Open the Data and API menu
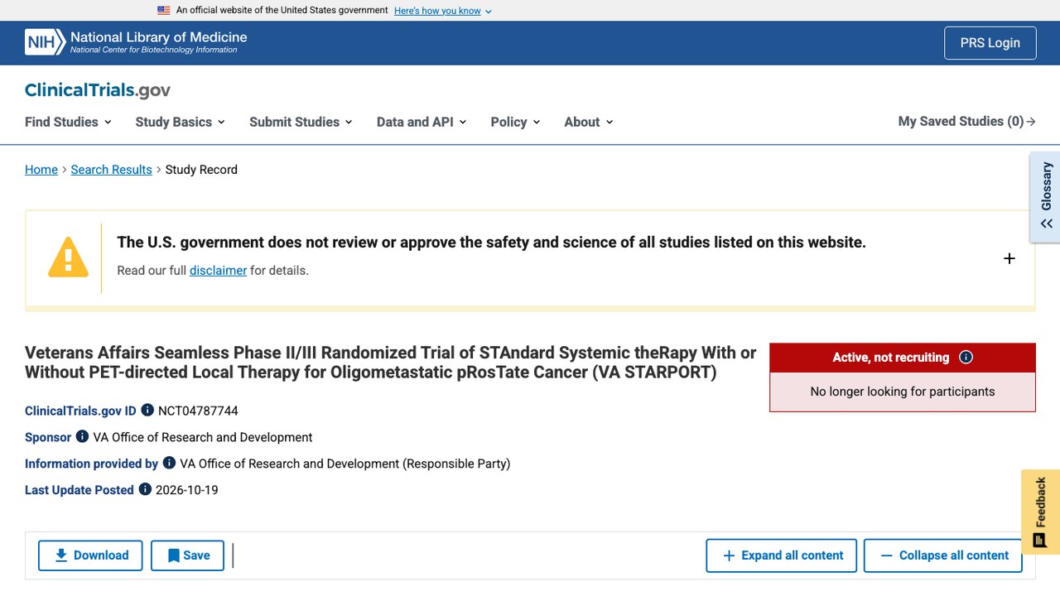The height and width of the screenshot is (596, 1060). tap(422, 122)
